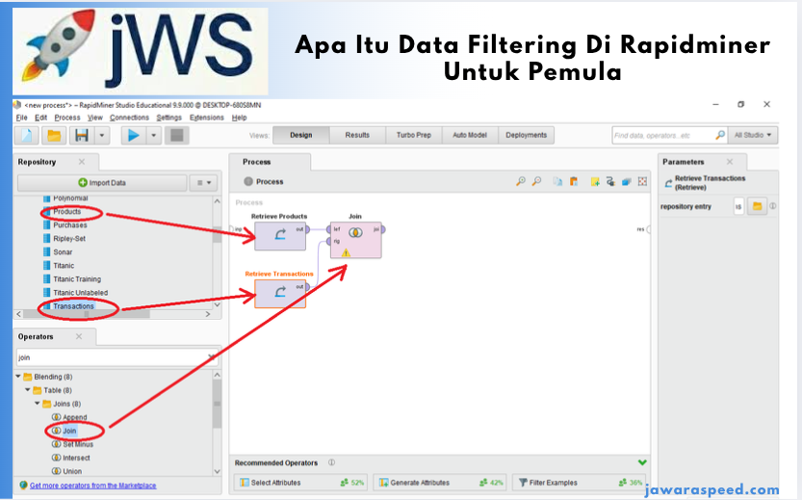This screenshot has width=802, height=500.
Task: Run the process with the blue play button
Action: 134,136
